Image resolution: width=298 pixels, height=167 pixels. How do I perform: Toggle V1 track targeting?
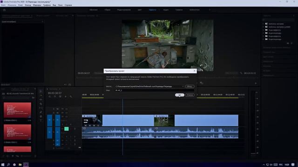point(58,120)
